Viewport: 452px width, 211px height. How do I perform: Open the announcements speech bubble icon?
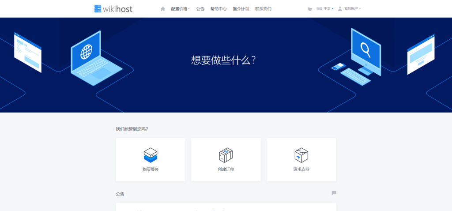[x=334, y=193]
